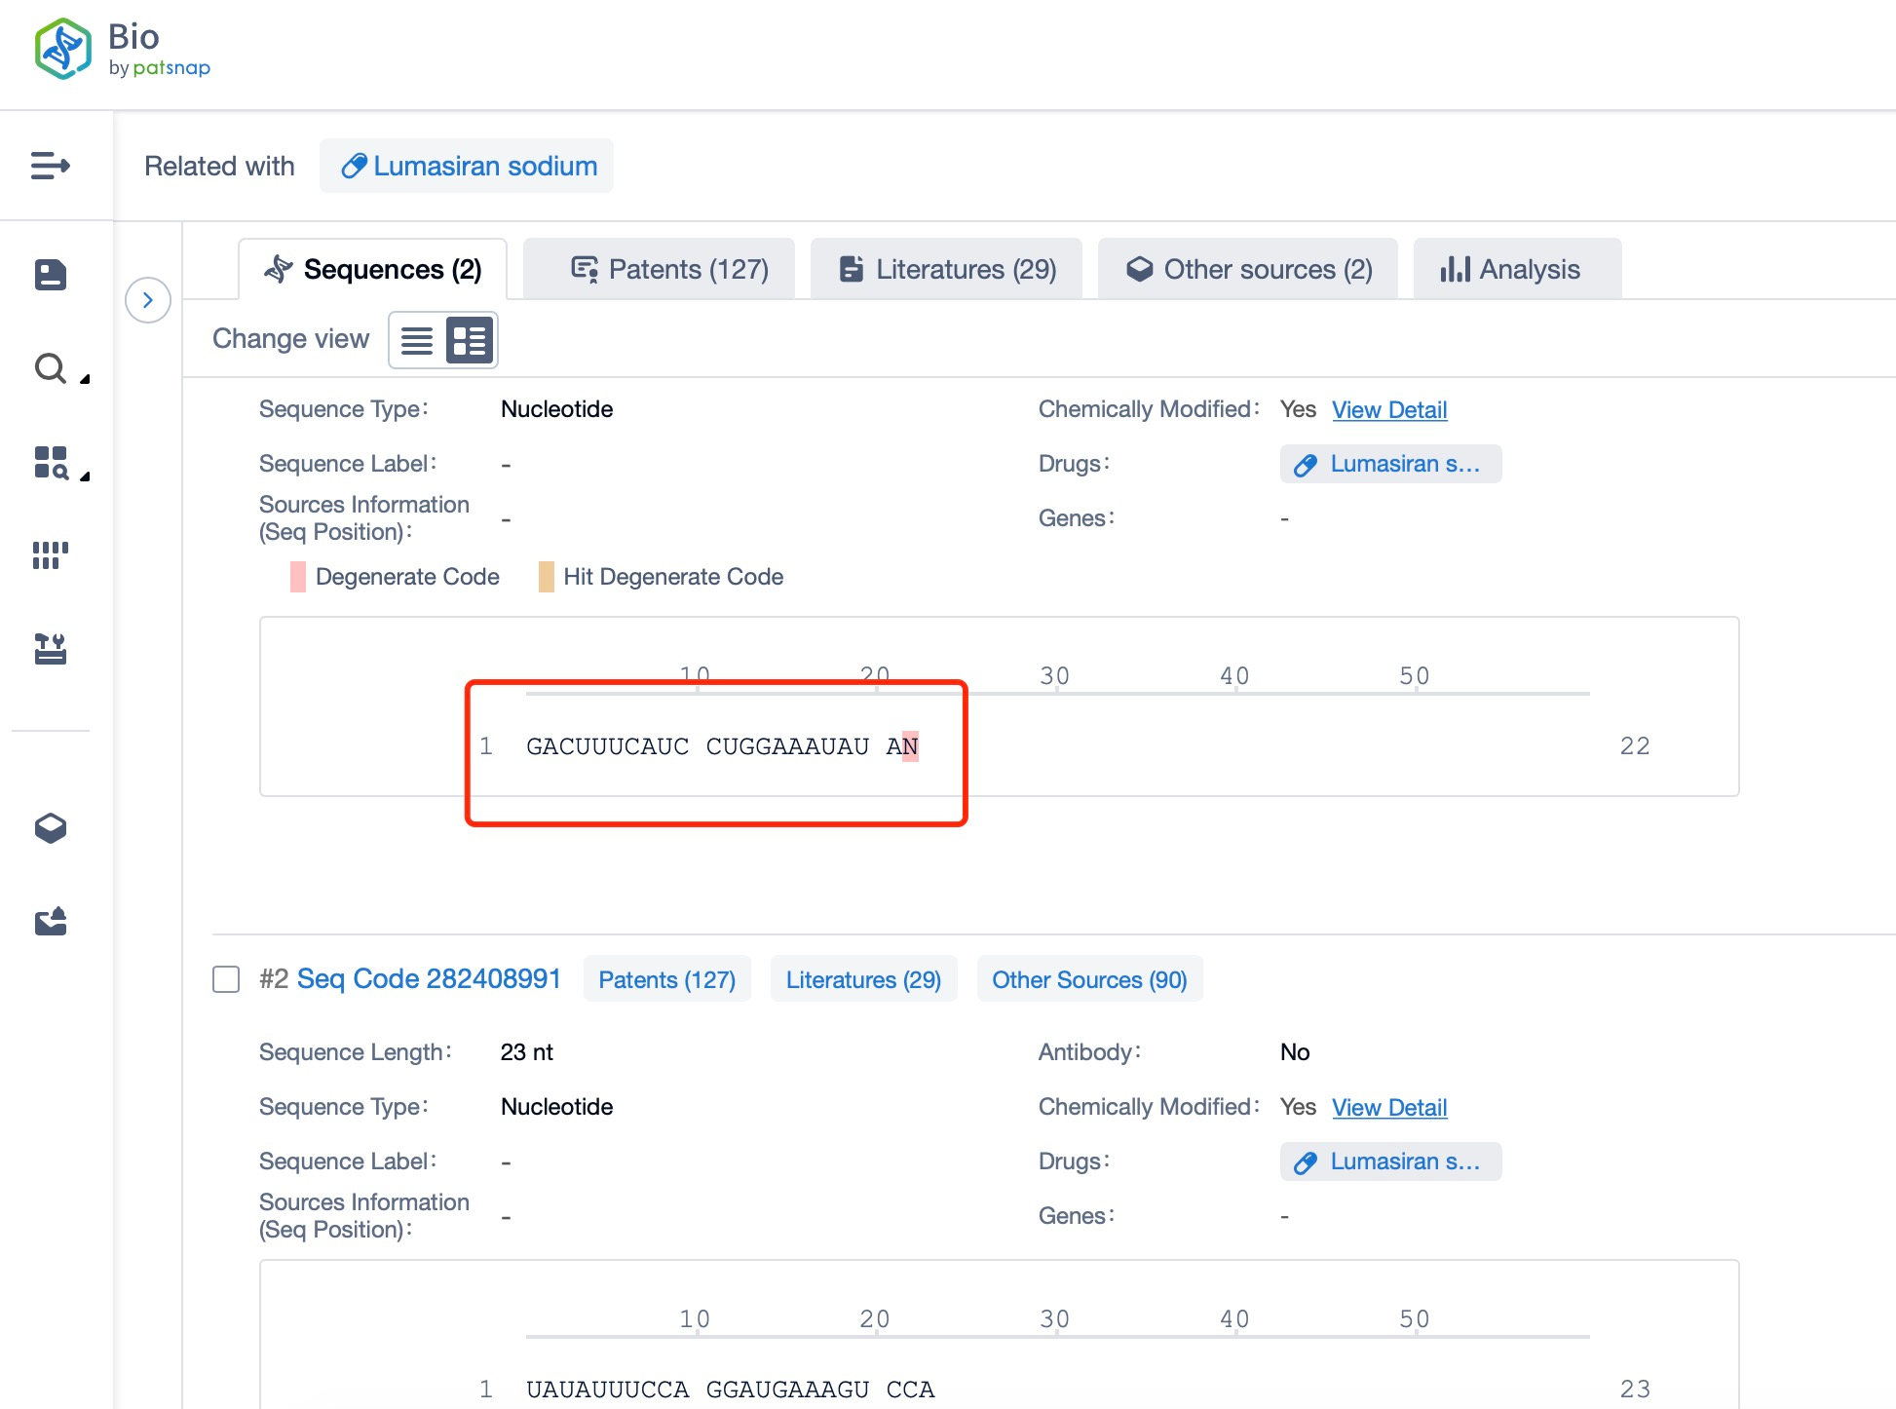The image size is (1896, 1409).
Task: Toggle the list view display option
Action: click(x=417, y=339)
